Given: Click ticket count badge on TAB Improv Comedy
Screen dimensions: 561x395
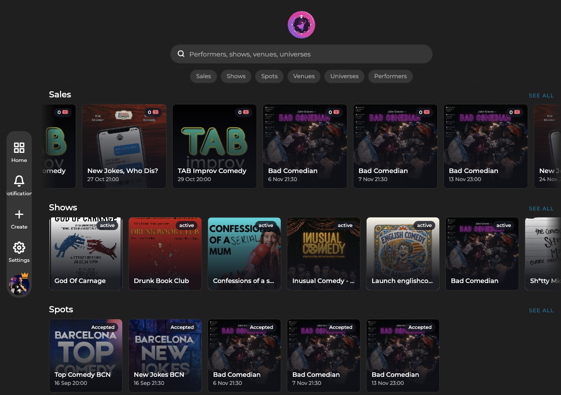Looking at the screenshot, I should click(243, 112).
